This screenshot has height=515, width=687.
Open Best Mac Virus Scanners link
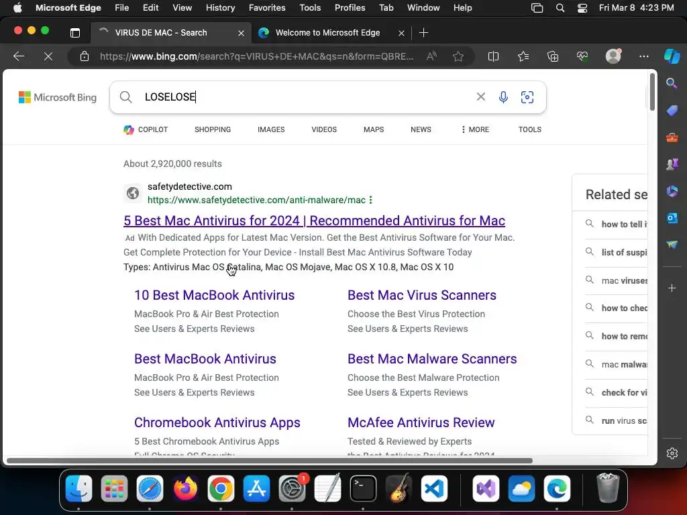coord(422,295)
